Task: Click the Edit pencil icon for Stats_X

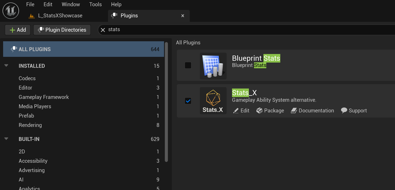Action: [236, 110]
